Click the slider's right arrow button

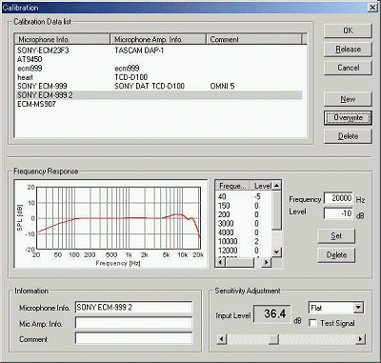[x=360, y=339]
